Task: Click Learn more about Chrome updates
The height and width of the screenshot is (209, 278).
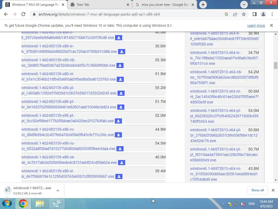Action: click(x=256, y=25)
